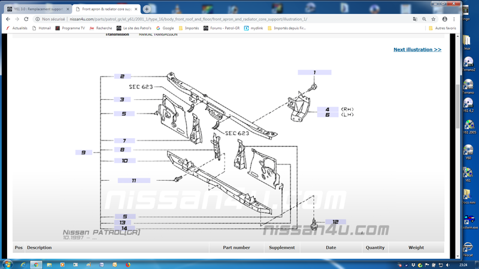Open the Importés bookmarks folder

[189, 28]
